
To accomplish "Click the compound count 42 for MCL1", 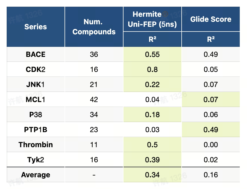I will point(94,100).
